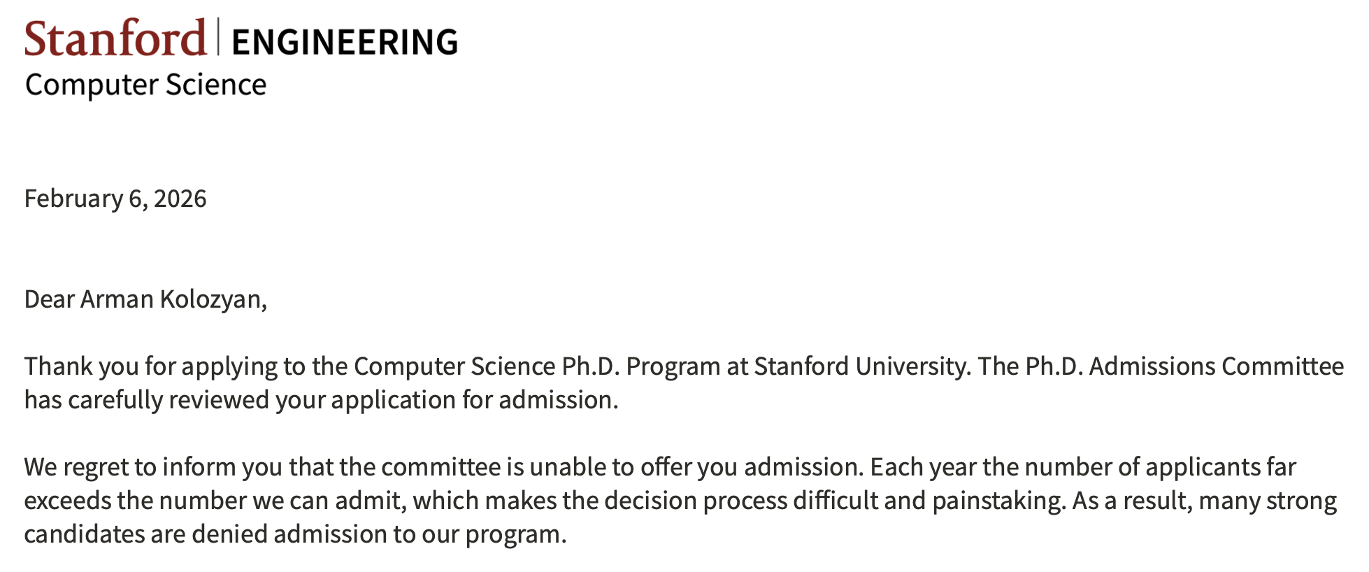Click the words Stanford University in the letter
This screenshot has width=1369, height=572.
[x=861, y=366]
